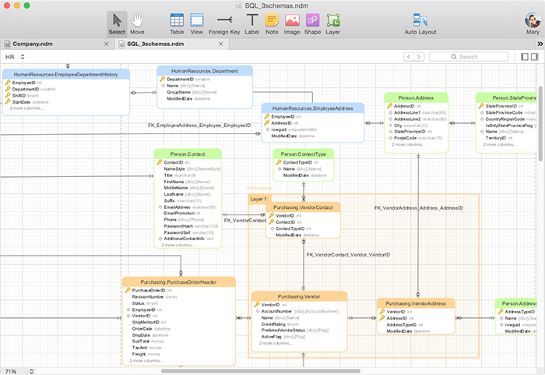Image resolution: width=545 pixels, height=375 pixels.
Task: Select the Person.ContactType table header
Action: point(304,154)
